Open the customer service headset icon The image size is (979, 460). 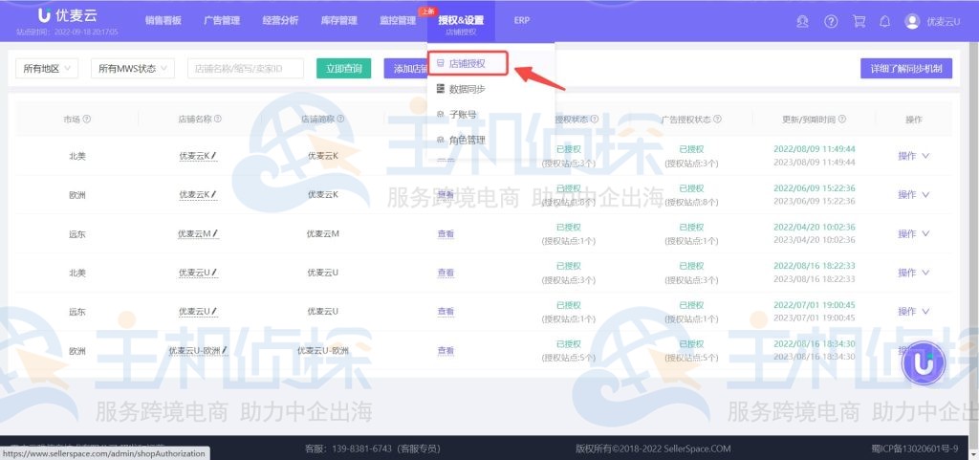802,21
